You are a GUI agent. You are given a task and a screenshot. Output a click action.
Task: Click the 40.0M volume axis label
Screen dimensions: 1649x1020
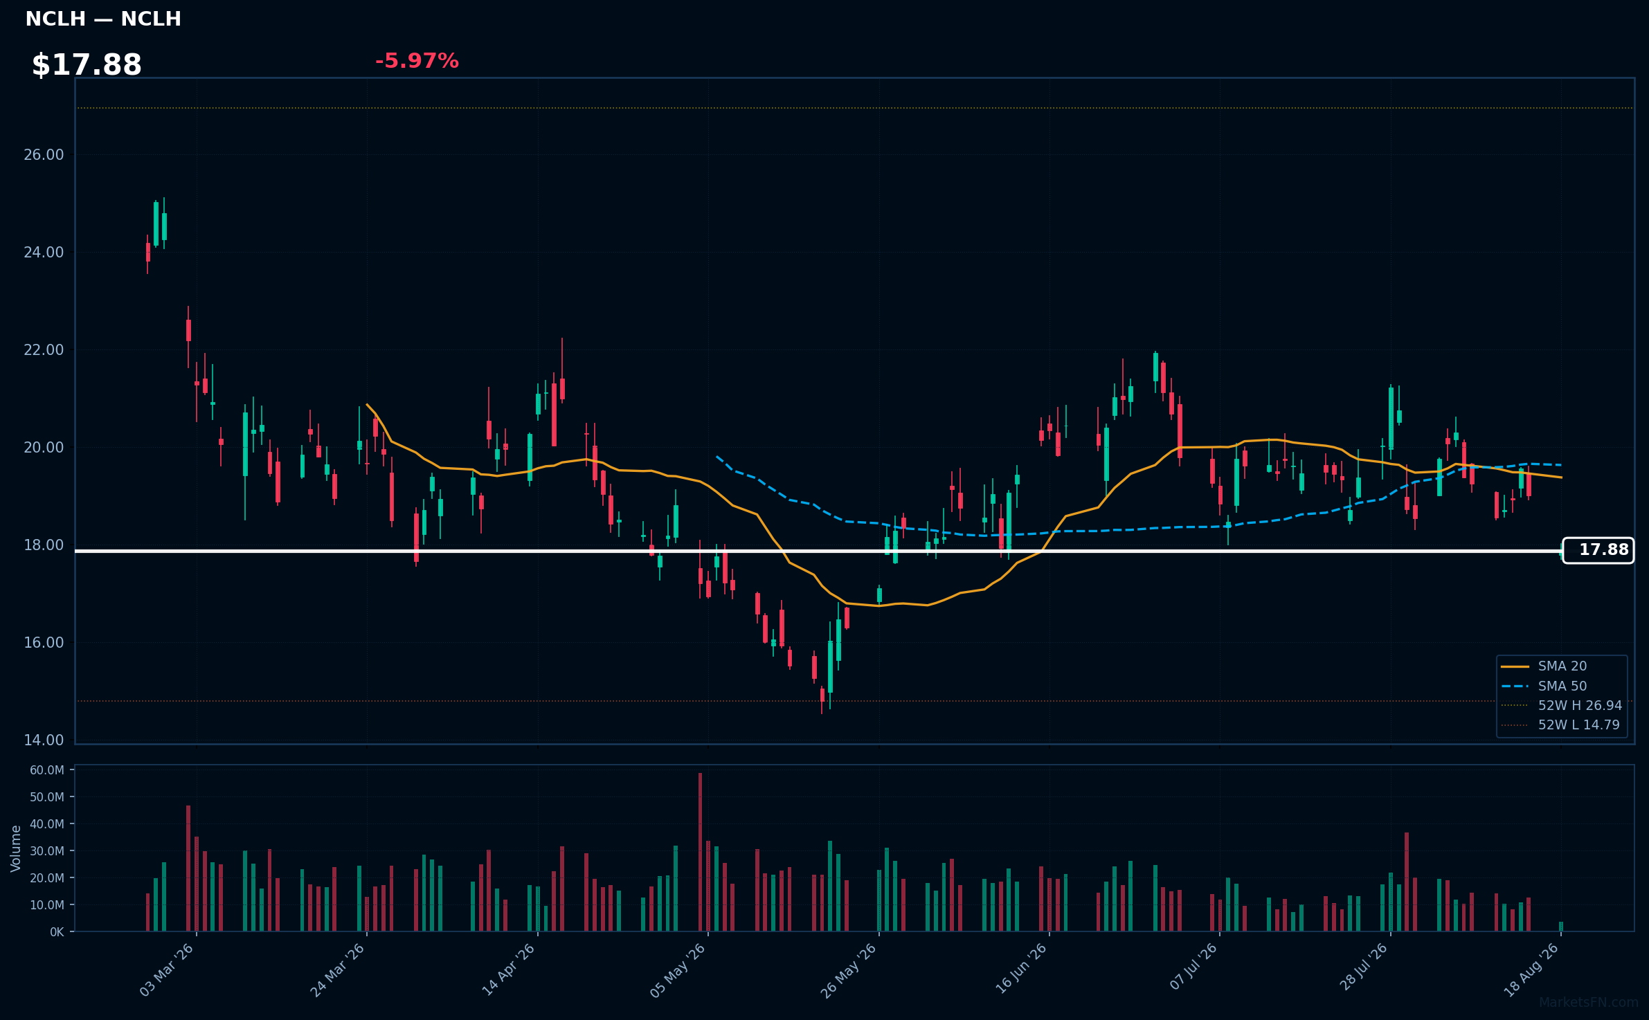pyautogui.click(x=47, y=824)
